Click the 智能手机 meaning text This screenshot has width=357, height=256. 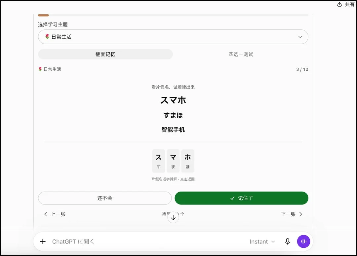173,130
